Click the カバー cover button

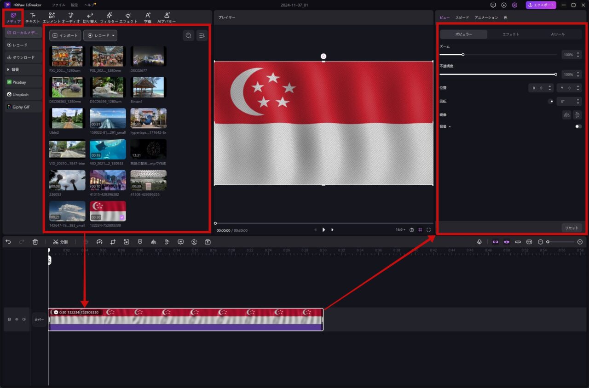(39, 319)
